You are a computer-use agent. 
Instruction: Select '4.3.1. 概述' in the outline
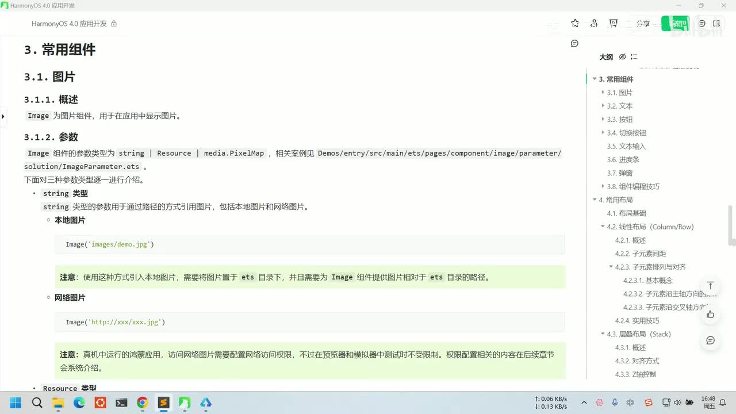click(630, 347)
